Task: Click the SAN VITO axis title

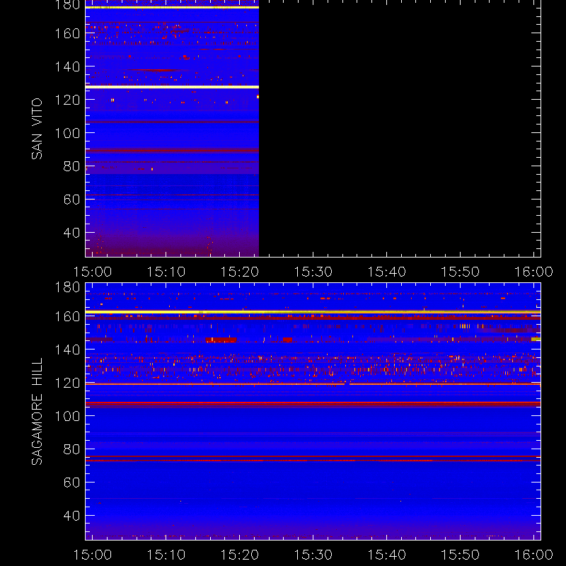Action: click(37, 129)
